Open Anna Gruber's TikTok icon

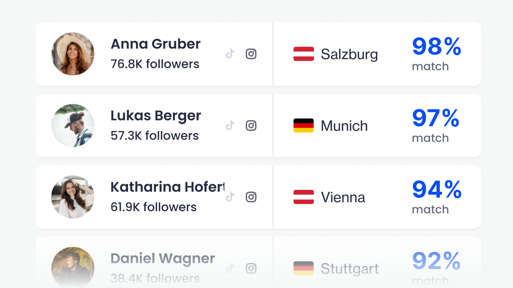(230, 54)
